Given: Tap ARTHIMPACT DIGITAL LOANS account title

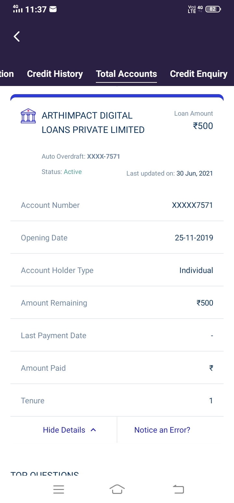Looking at the screenshot, I should pos(93,122).
